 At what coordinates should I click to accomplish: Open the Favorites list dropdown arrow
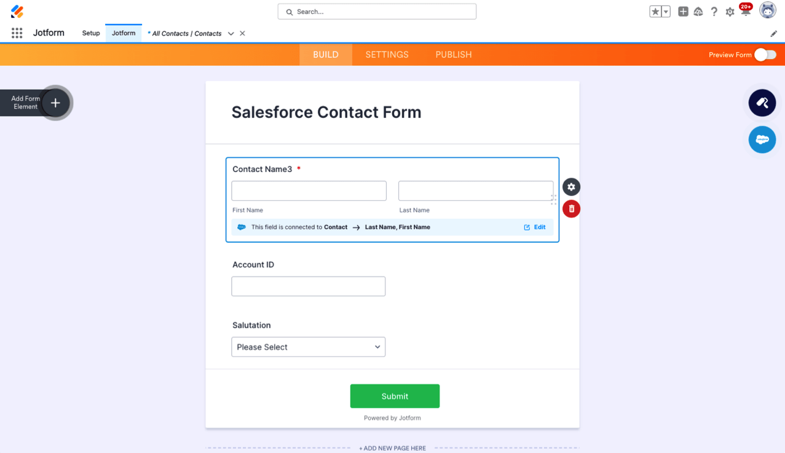pos(666,12)
